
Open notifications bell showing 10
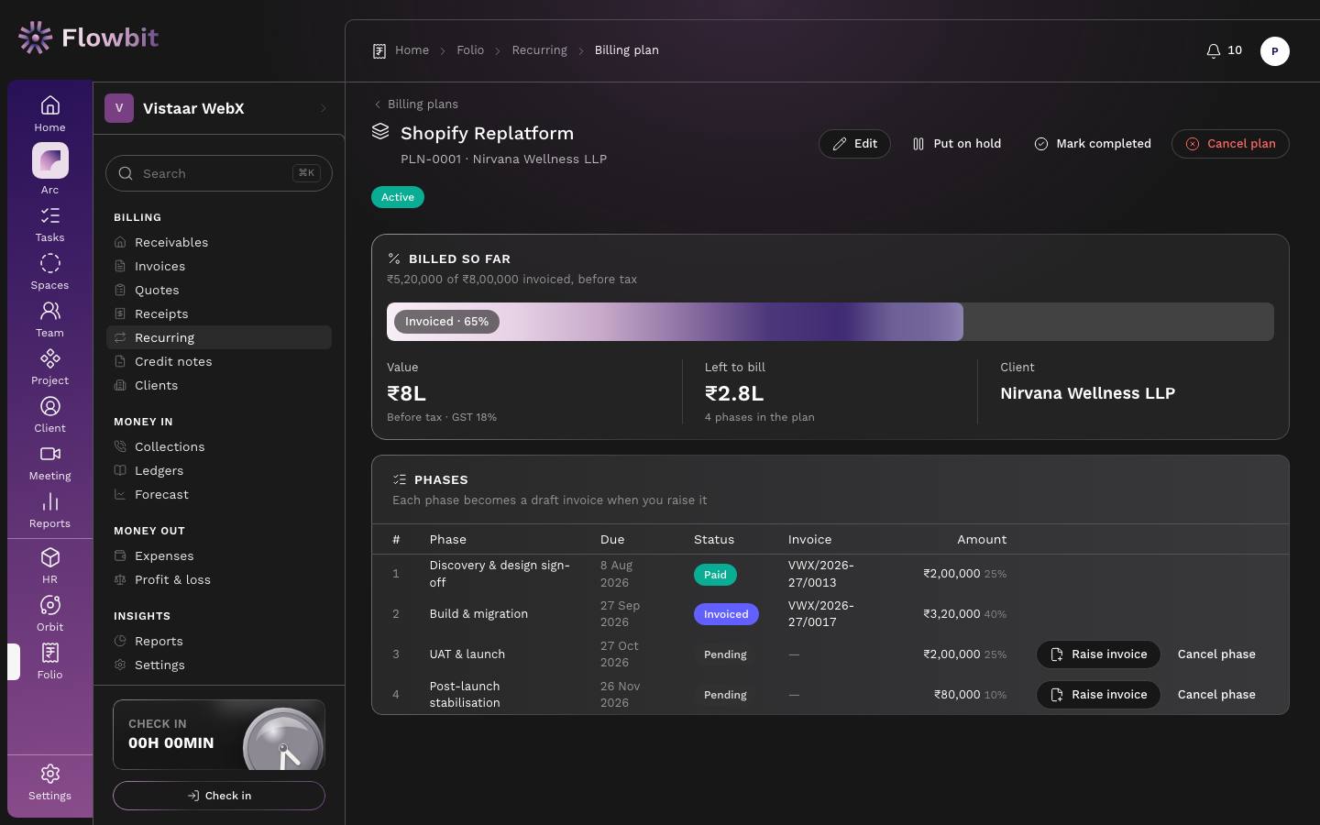point(1224,50)
